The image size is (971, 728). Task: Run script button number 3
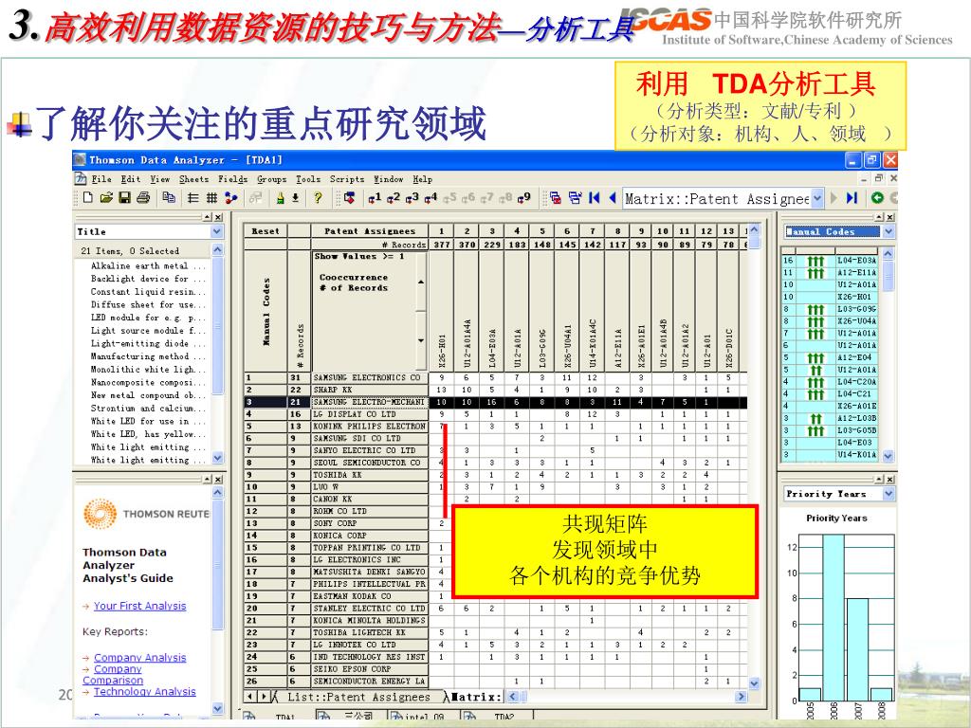pos(412,197)
